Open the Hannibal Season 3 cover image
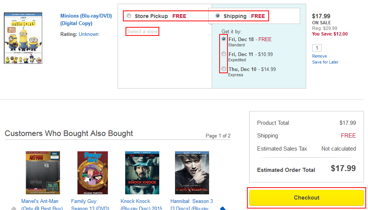This screenshot has width=368, height=210. click(x=192, y=173)
